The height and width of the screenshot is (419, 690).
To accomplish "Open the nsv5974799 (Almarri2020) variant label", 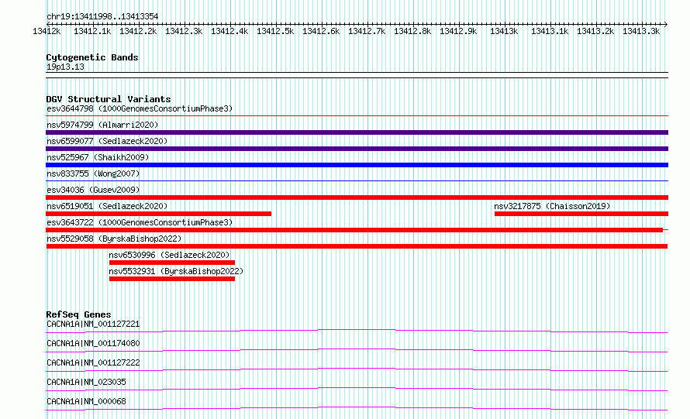I will click(102, 125).
